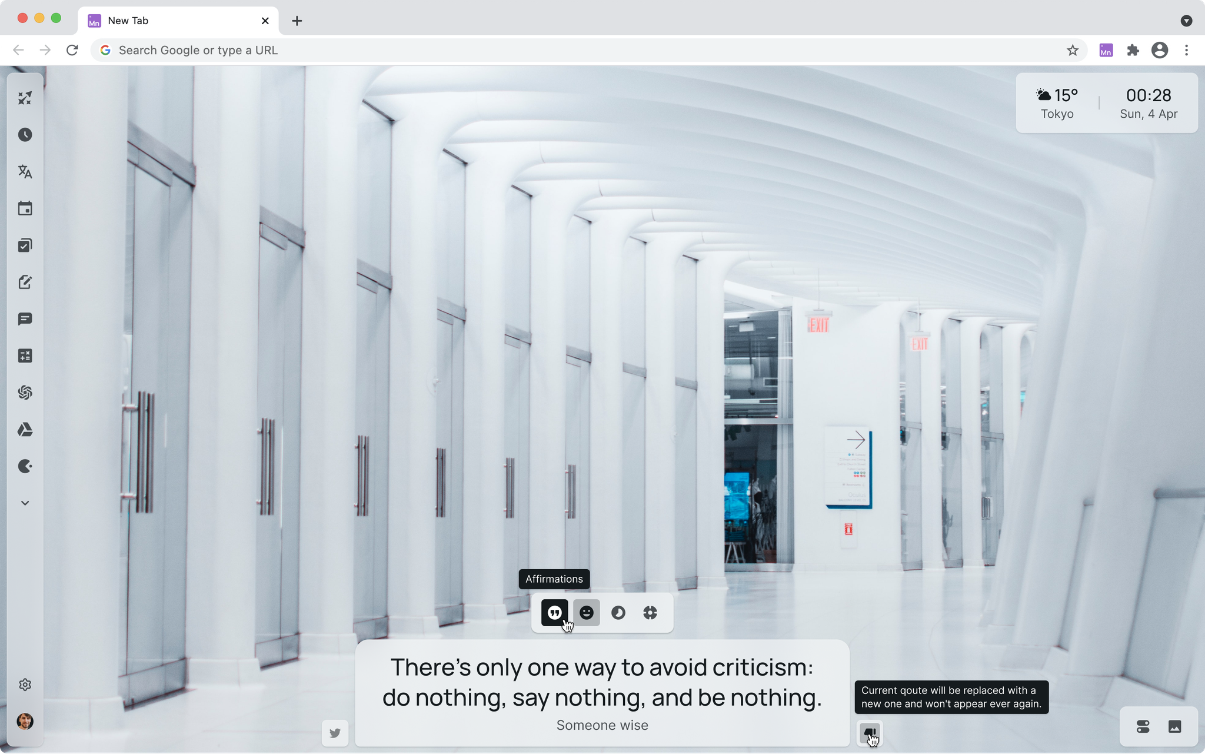1205x754 pixels.
Task: Open Google Drive in the sidebar
Action: tap(25, 430)
